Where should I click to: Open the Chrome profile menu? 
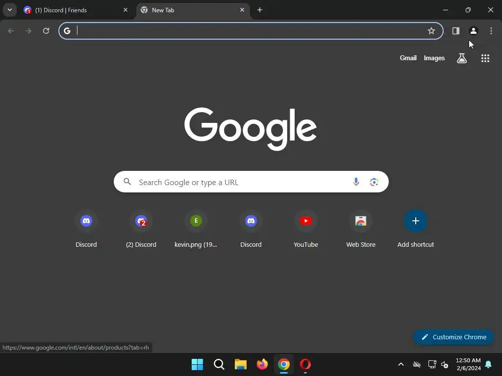pos(473,31)
